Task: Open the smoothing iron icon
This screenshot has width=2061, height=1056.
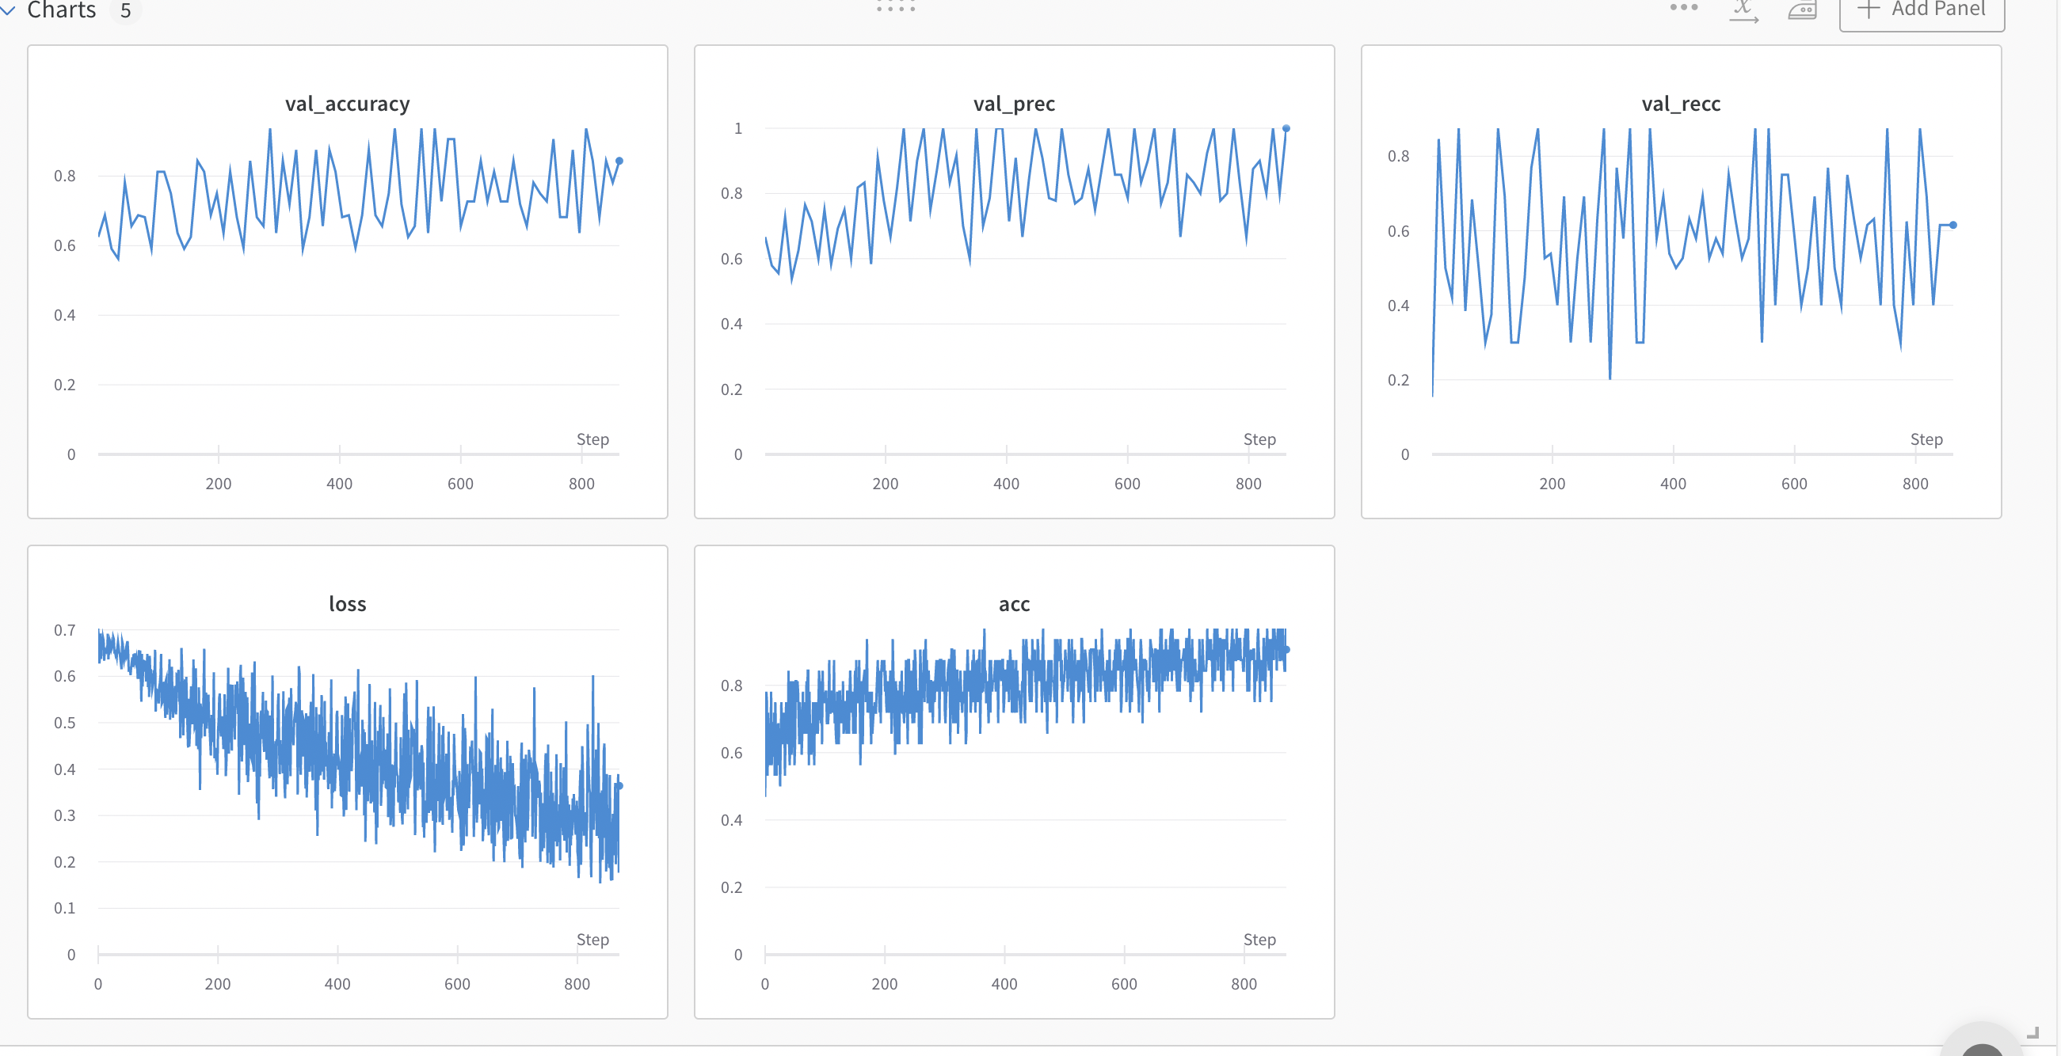Action: (x=1803, y=10)
